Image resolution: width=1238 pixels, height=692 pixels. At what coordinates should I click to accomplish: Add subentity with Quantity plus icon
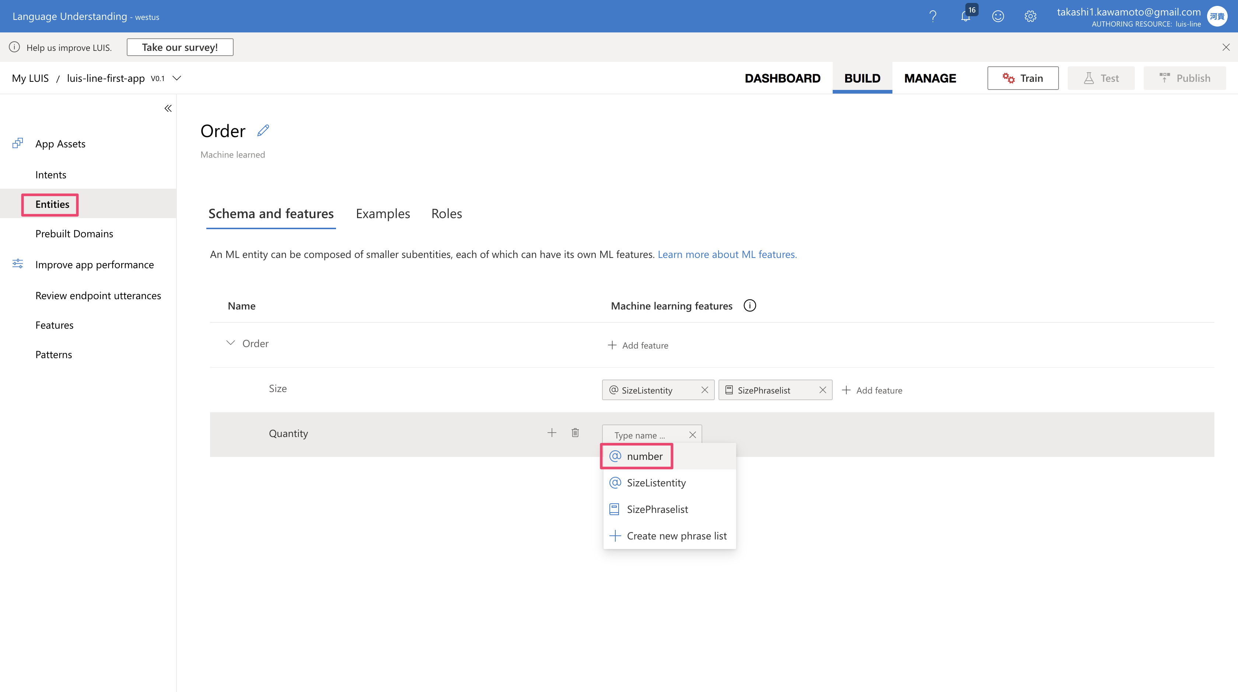pos(552,433)
